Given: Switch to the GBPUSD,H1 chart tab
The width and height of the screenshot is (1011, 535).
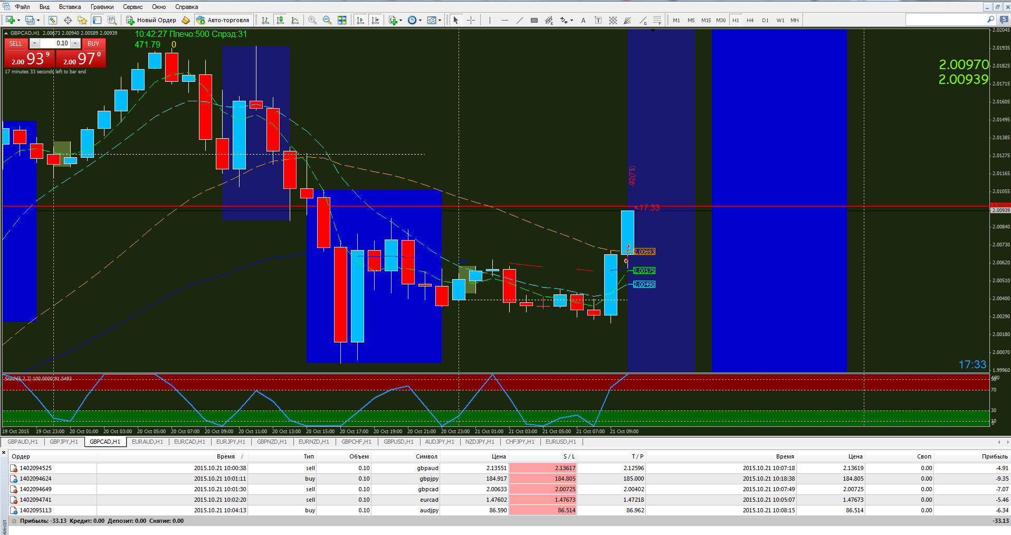Looking at the screenshot, I should click(x=398, y=442).
